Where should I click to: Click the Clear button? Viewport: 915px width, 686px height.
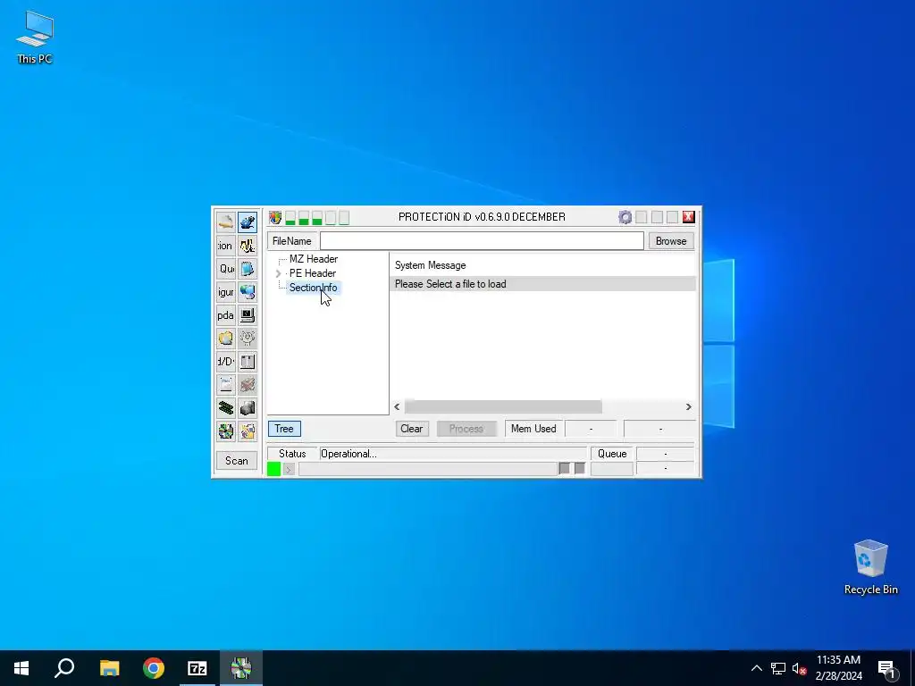[411, 429]
